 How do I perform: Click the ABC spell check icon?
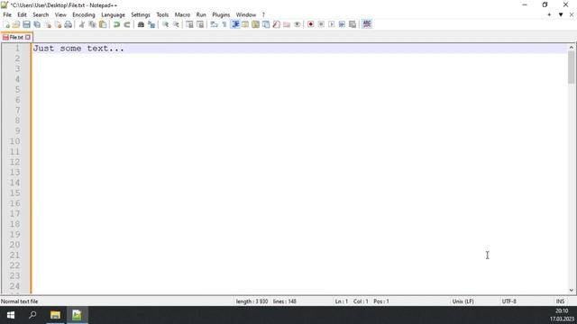click(367, 24)
